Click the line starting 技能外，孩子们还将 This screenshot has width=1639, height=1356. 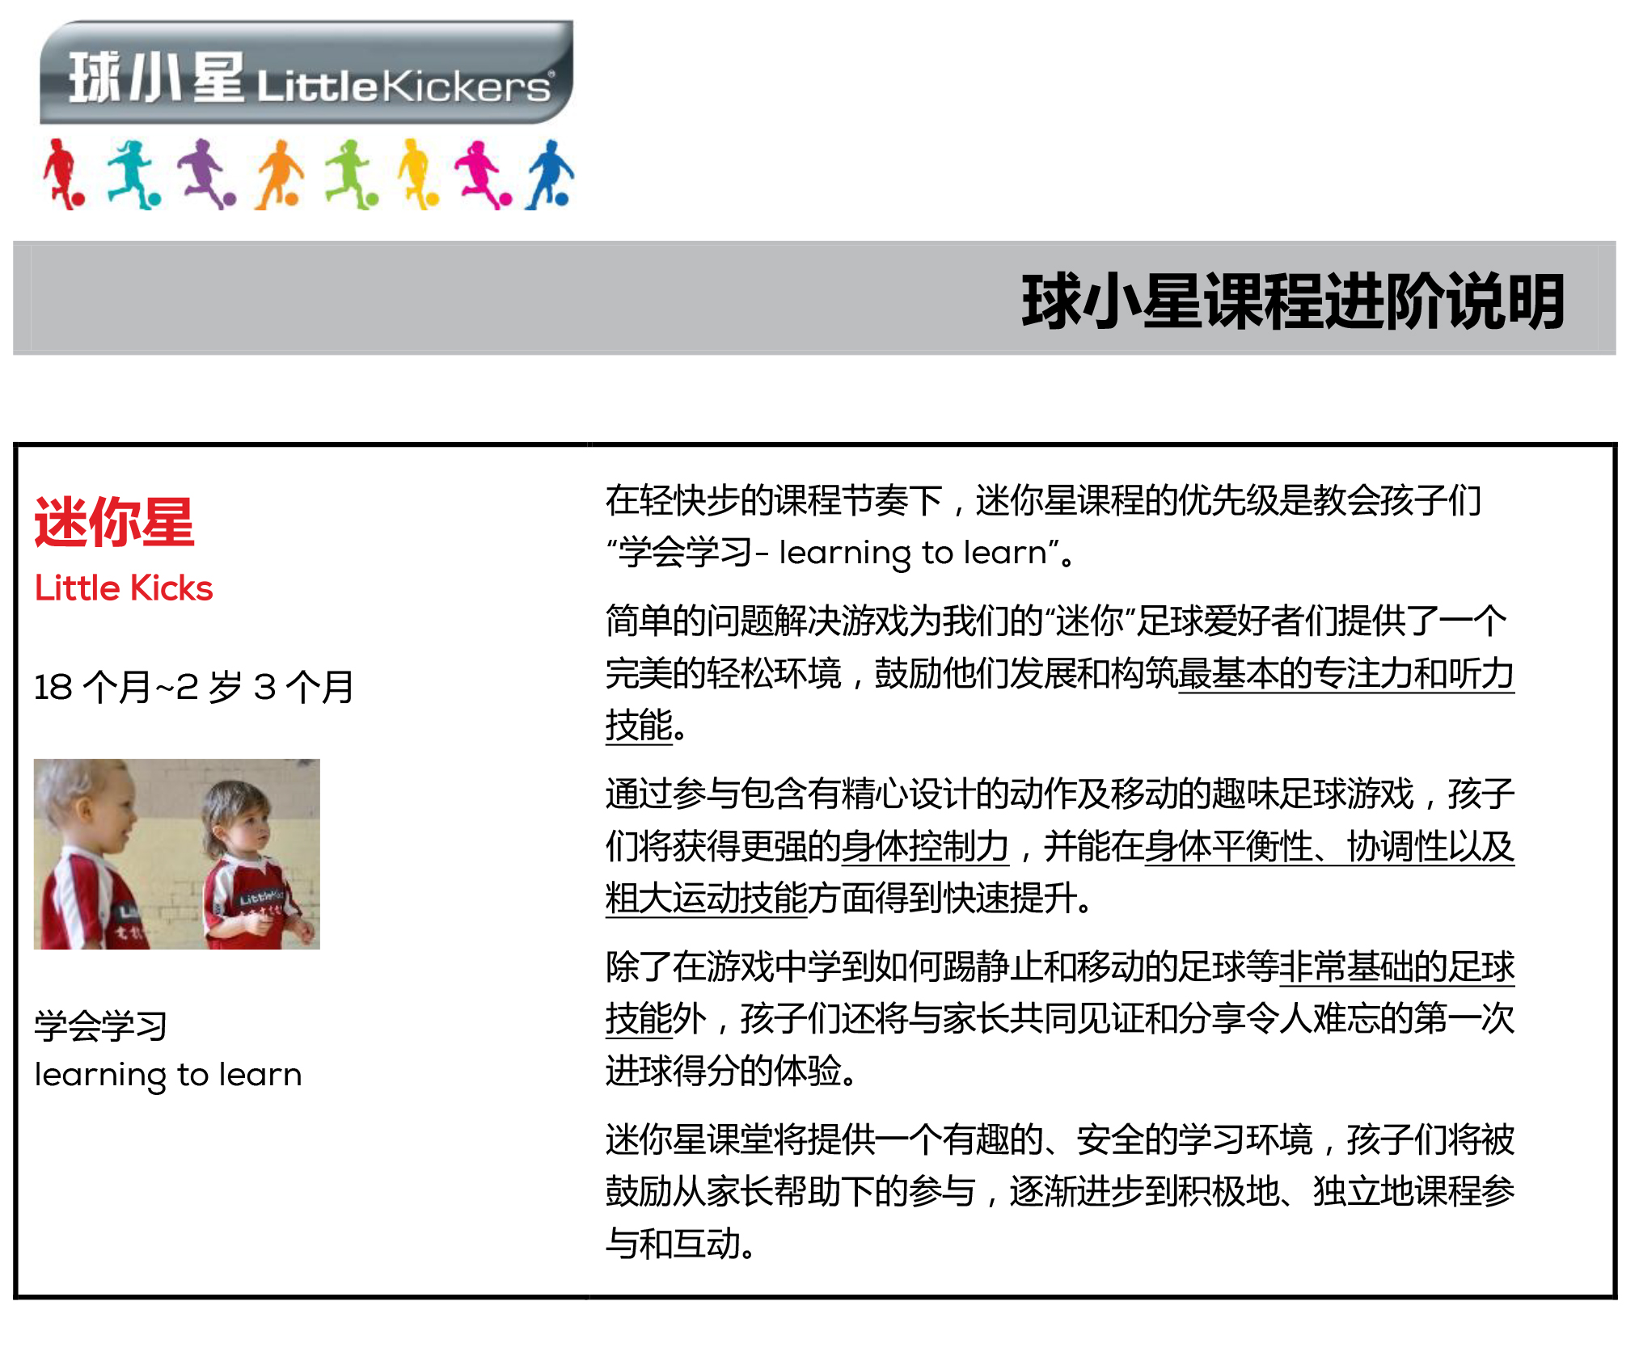[x=1059, y=1018]
